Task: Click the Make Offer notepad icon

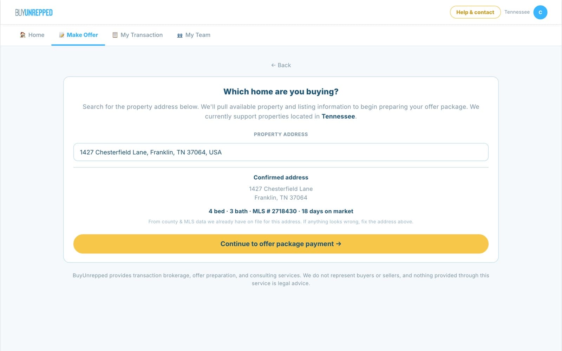Action: pyautogui.click(x=61, y=35)
